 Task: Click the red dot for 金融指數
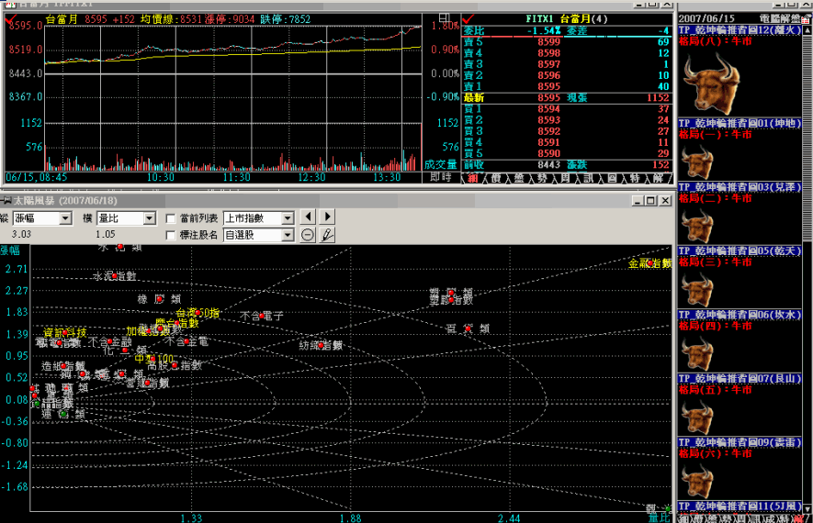click(650, 263)
